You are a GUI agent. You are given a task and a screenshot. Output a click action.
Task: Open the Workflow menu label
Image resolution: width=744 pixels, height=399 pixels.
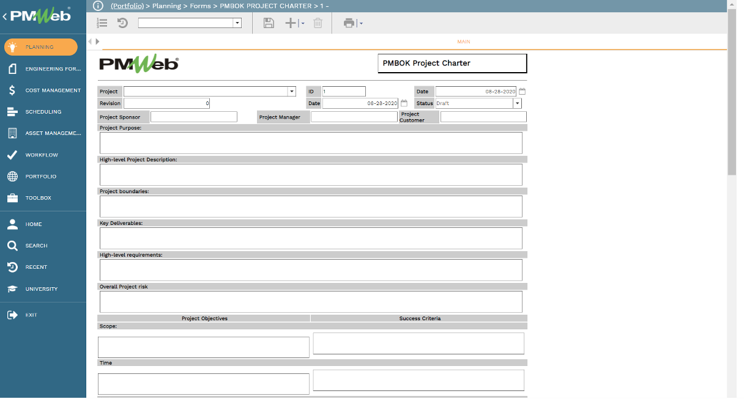tap(42, 155)
